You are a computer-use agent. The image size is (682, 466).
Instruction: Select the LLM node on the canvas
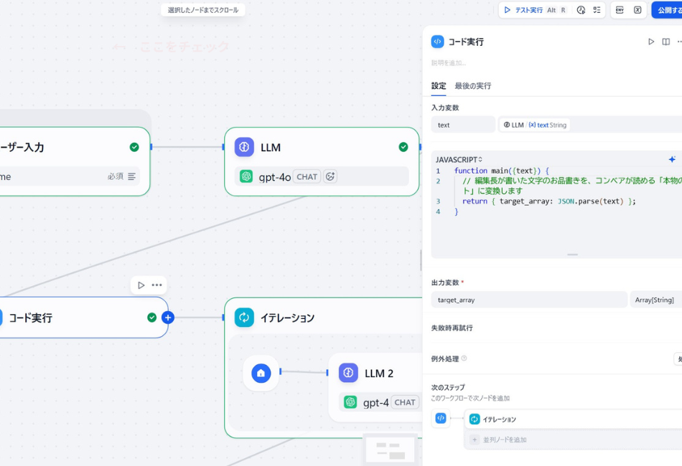coord(321,148)
